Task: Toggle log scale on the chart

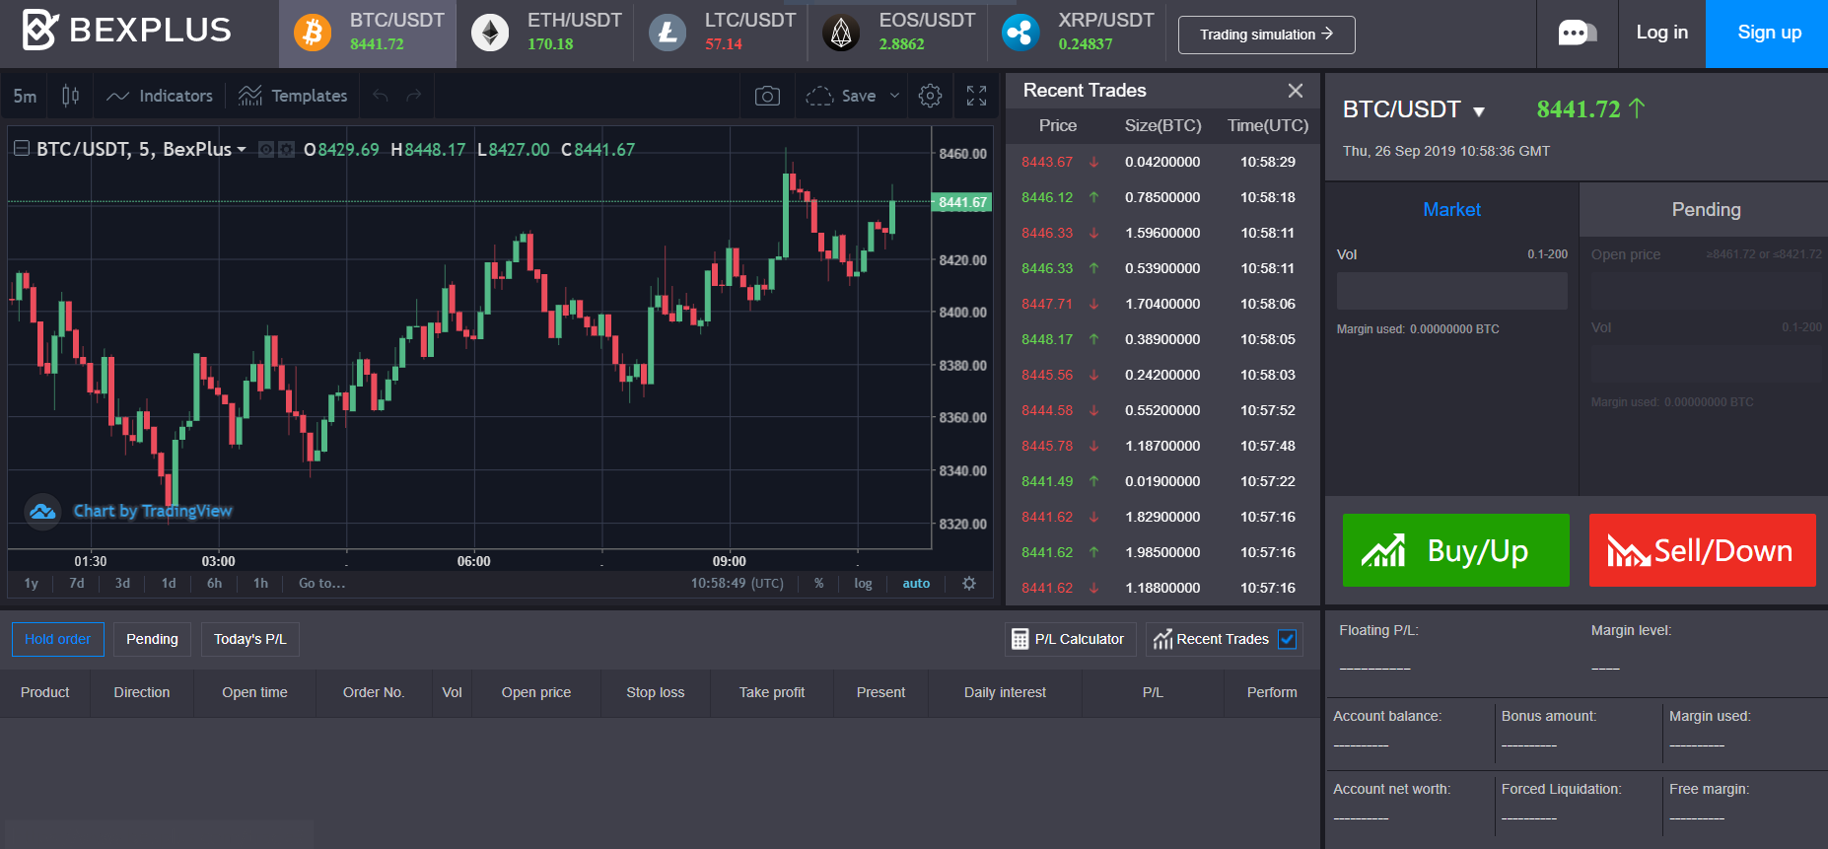Action: 863,583
